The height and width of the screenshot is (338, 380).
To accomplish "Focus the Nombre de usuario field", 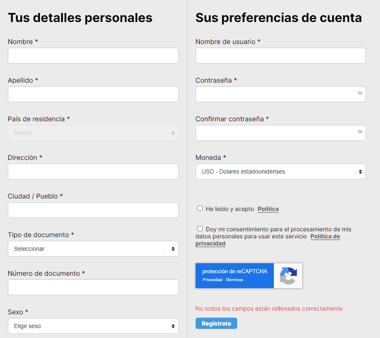I will (x=280, y=56).
